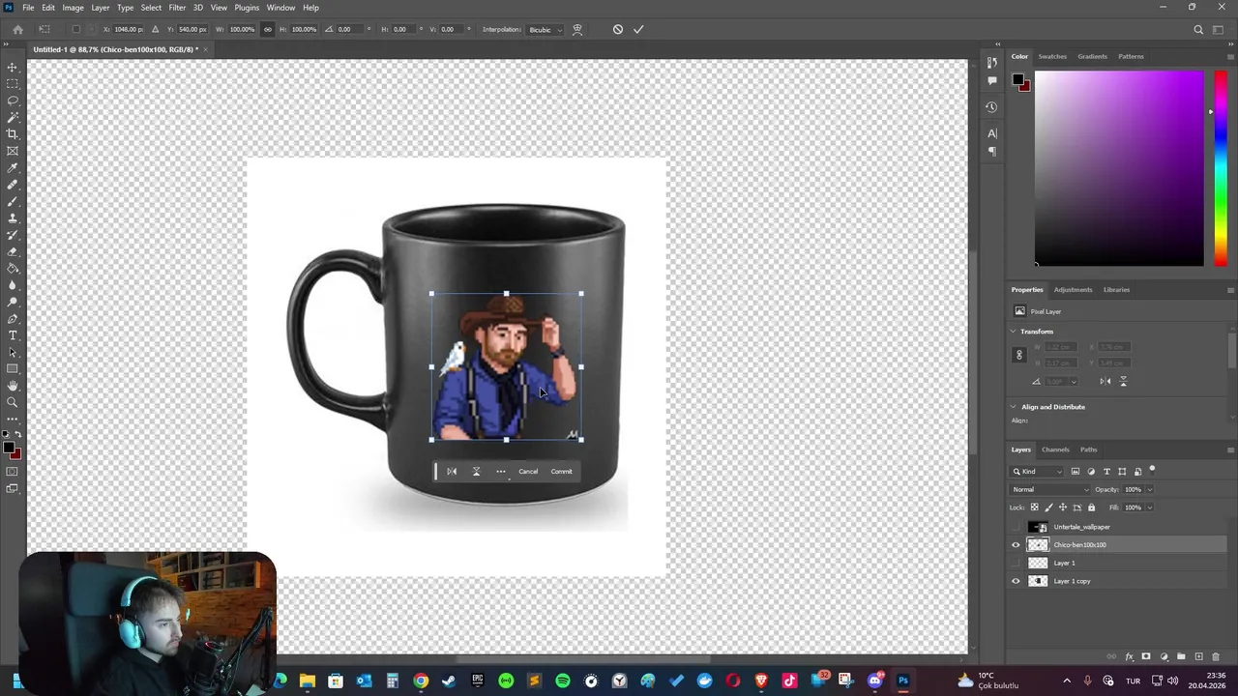Switch to the Swatches tab

click(x=1052, y=56)
